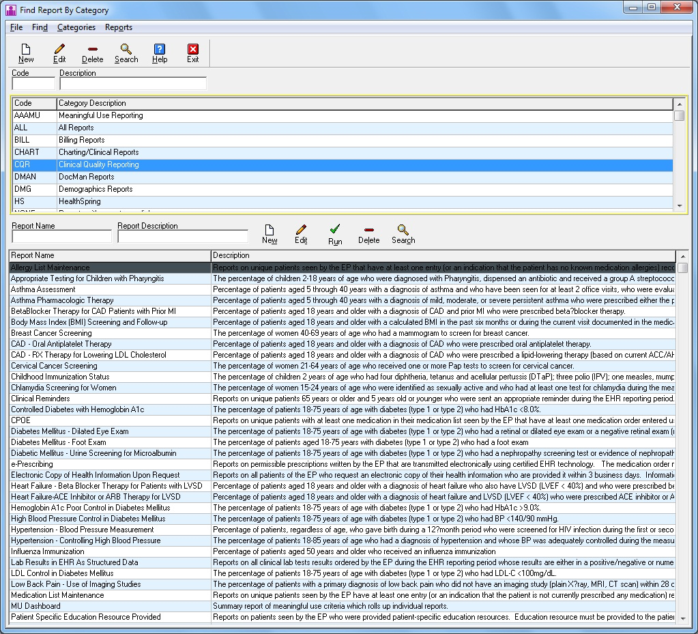Open the File menu
The width and height of the screenshot is (698, 634).
[16, 27]
